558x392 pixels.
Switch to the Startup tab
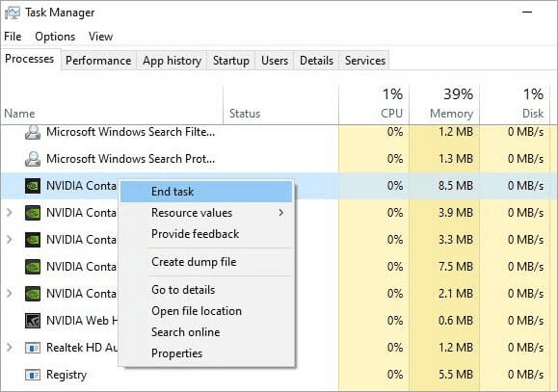tap(231, 61)
